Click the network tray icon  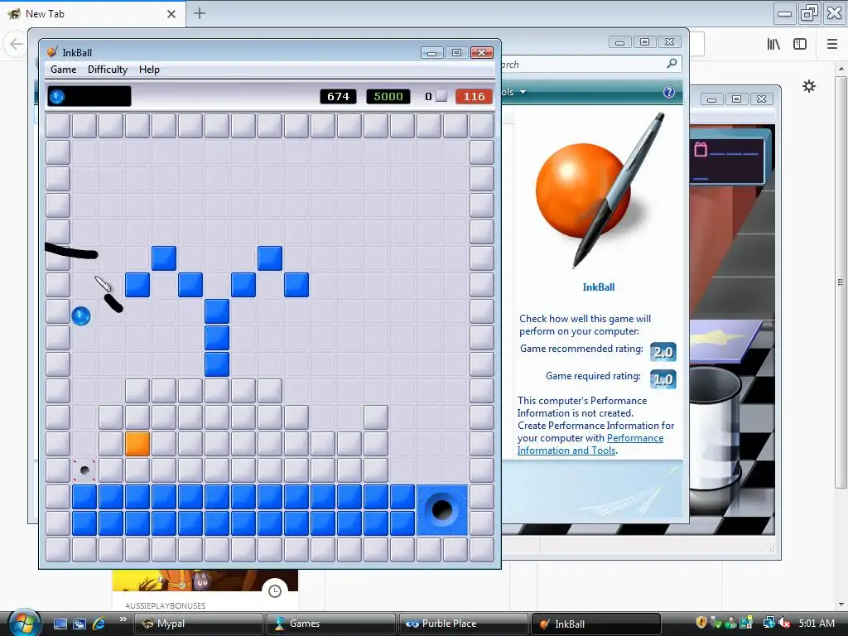[768, 623]
